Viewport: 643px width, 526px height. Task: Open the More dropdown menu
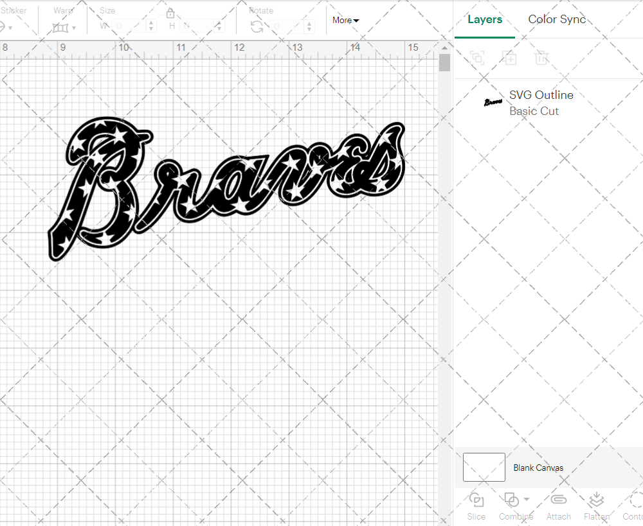pos(345,20)
